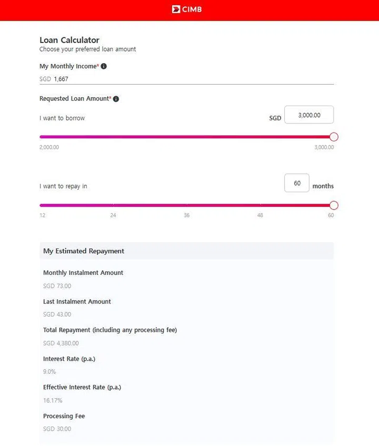379x446 pixels.
Task: Click the 3,000.00 maximum label below slider
Action: (x=324, y=147)
